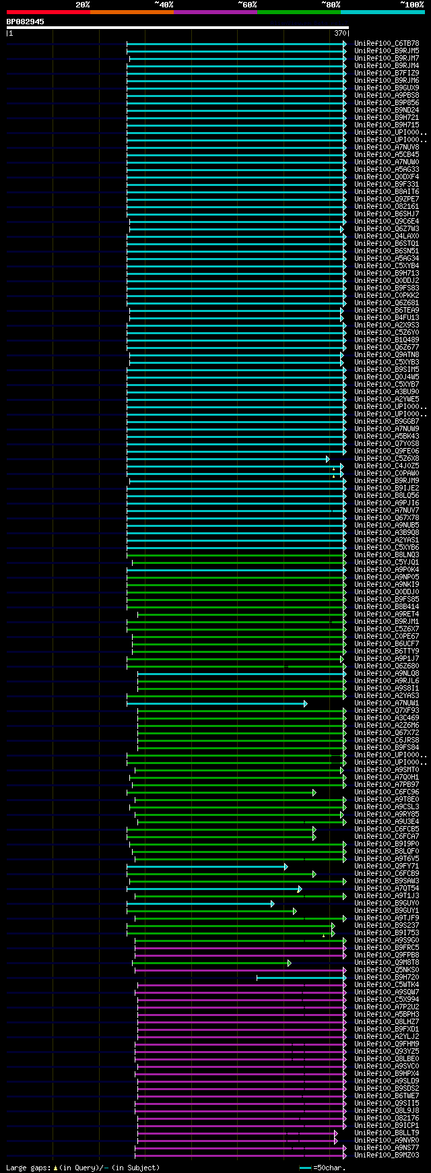This screenshot has height=1173, width=431.
Task: Click the UniRef100_Q9FY71 label
Action: [x=387, y=866]
